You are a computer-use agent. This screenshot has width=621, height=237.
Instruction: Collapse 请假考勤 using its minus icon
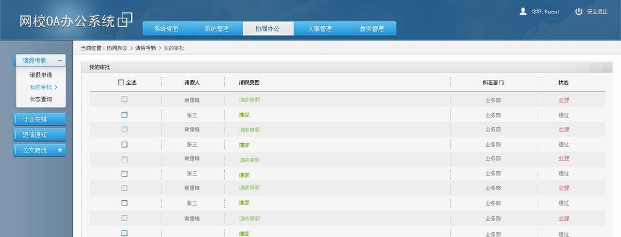click(60, 61)
